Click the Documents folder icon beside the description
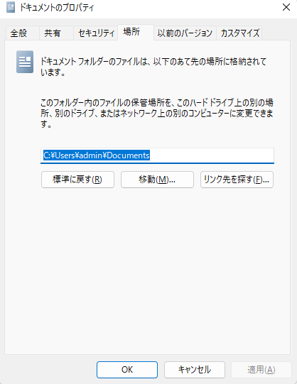The height and width of the screenshot is (384, 297). (25, 62)
